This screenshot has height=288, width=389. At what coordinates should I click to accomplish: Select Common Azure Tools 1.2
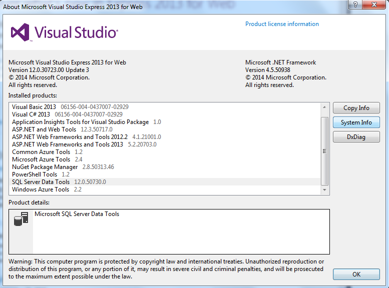click(x=165, y=152)
